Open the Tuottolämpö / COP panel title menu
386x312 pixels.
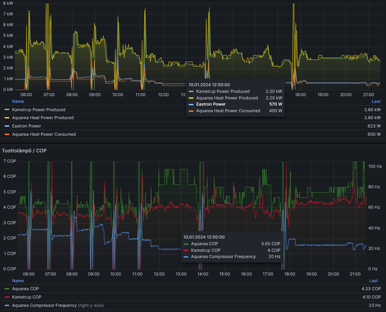[24, 151]
